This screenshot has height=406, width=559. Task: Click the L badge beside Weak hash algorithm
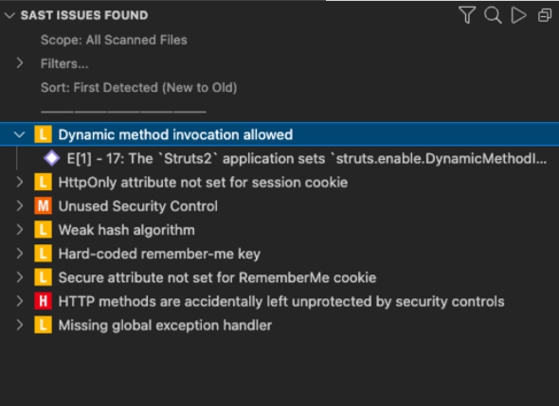44,230
